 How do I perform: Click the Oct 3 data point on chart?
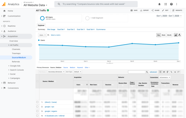point(86,47)
